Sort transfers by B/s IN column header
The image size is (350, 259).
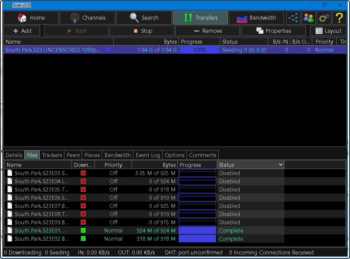279,42
